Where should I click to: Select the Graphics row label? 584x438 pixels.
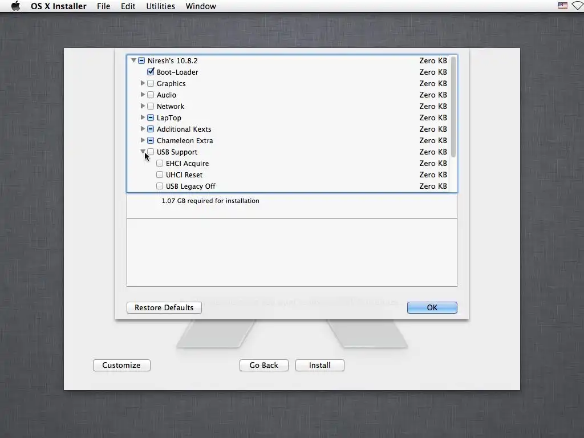click(171, 84)
